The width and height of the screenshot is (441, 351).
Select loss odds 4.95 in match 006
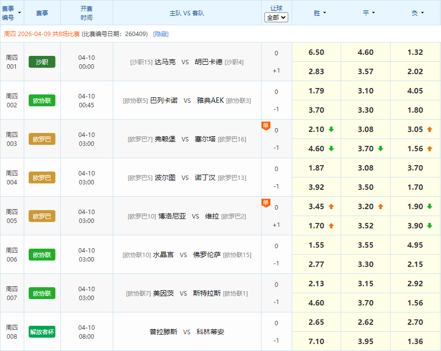415,245
